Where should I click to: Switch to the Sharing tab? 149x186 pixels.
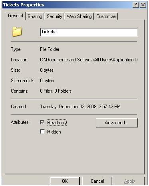click(35, 16)
